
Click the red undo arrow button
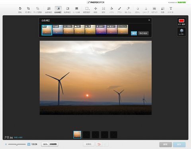pyautogui.click(x=99, y=144)
